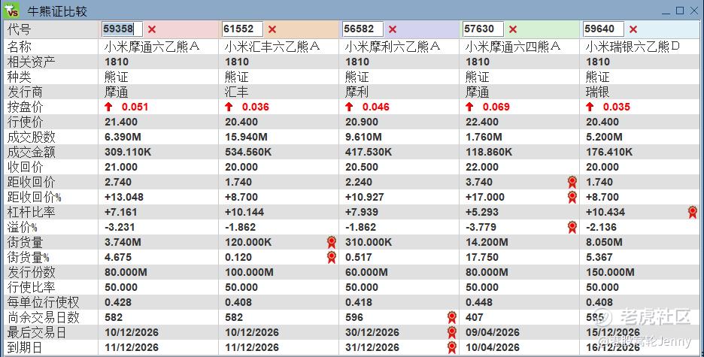The height and width of the screenshot is (357, 704).
Task: Remove code 57630 with its red X
Action: [x=513, y=29]
